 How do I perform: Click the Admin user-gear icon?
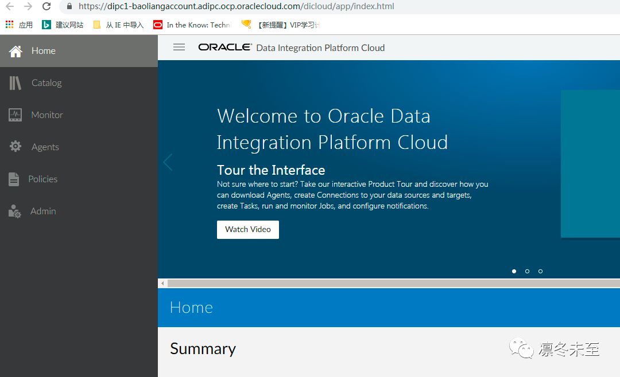tap(14, 211)
